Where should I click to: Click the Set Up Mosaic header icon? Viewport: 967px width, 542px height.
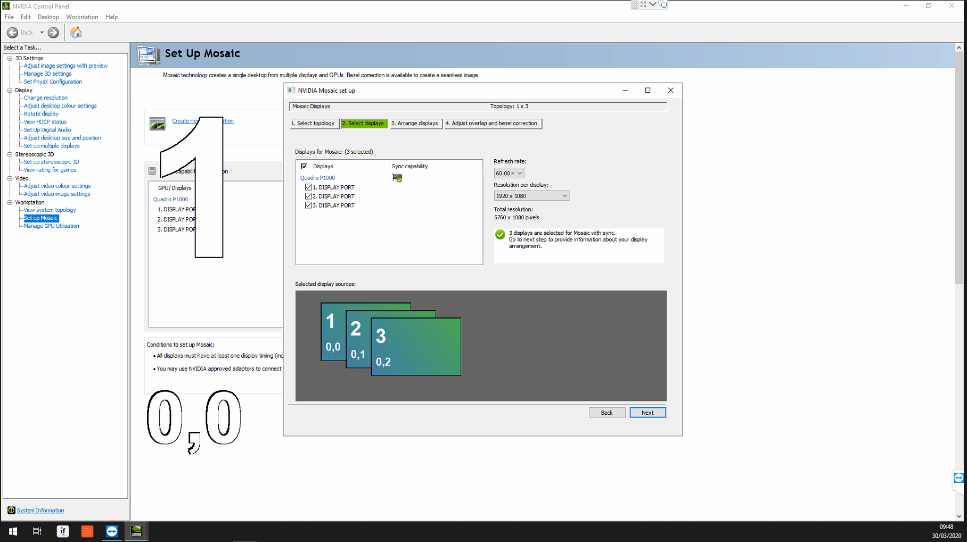[148, 55]
